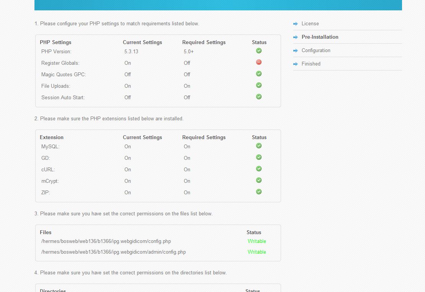
Task: Click the blue arrow icon beside Finished
Action: 296,64
